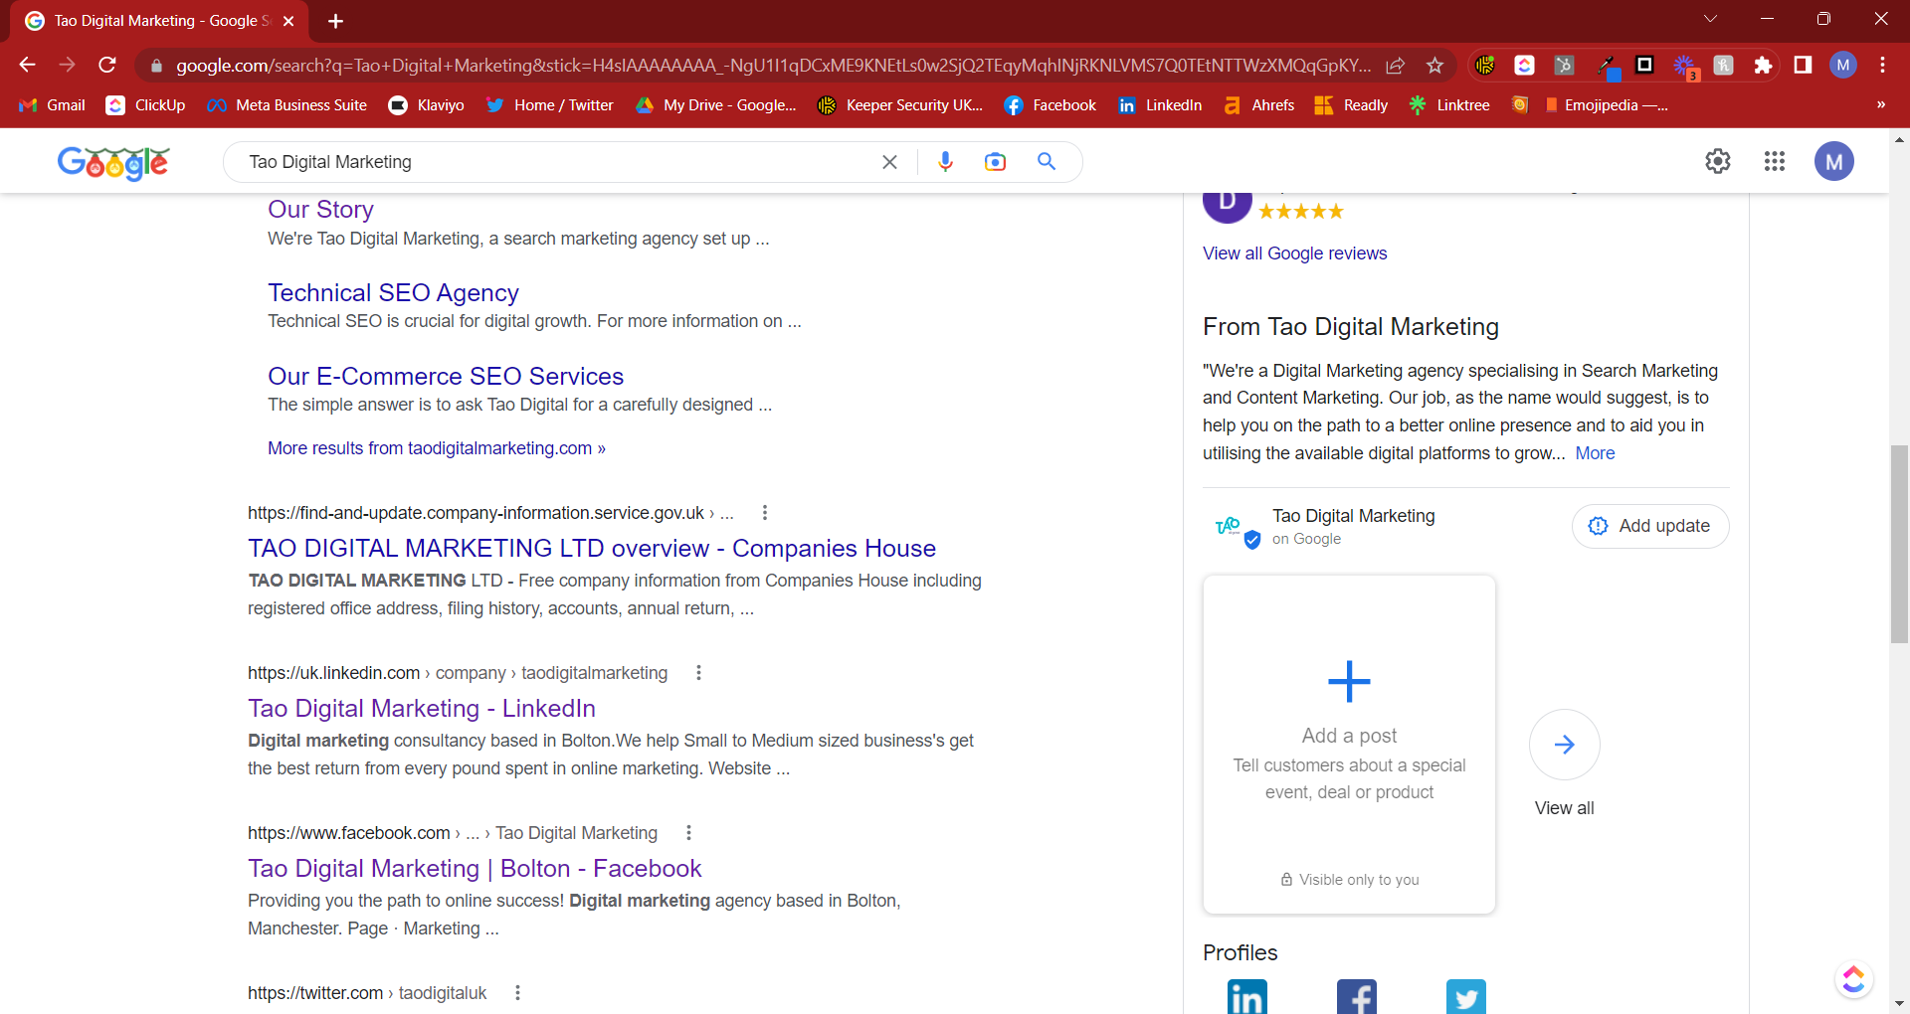
Task: Click the page vertical scrollbar thumb
Action: click(1899, 545)
